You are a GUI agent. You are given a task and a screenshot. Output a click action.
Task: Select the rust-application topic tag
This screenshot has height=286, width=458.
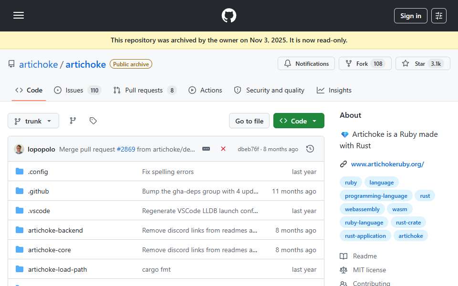click(365, 236)
